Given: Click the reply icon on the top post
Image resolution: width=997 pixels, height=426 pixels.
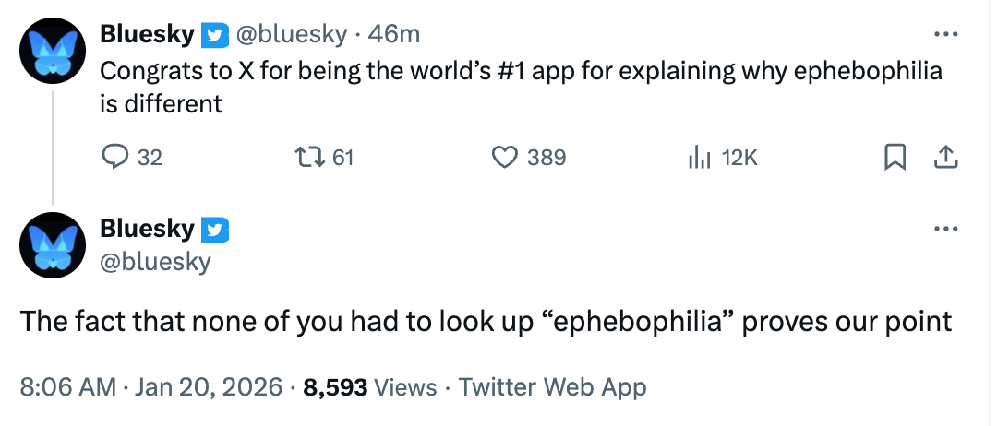Looking at the screenshot, I should coord(113,159).
